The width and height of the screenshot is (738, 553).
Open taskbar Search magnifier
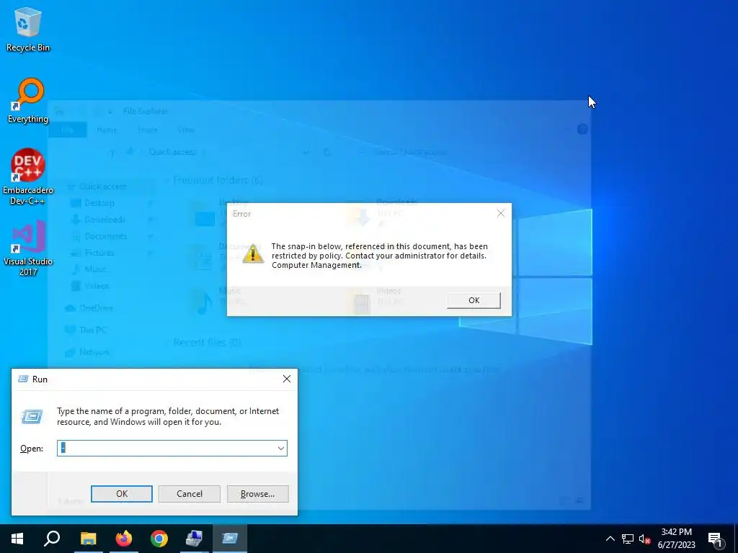click(x=52, y=539)
